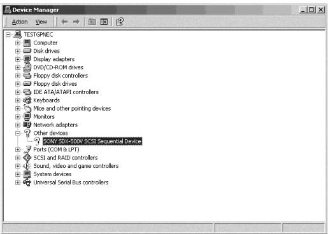Select the Display adapters label
This screenshot has height=234, width=328.
click(54, 59)
